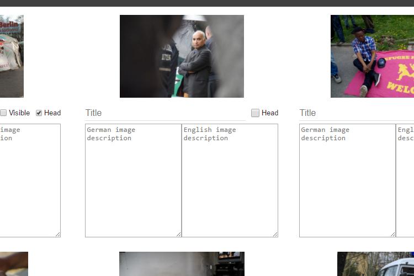The width and height of the screenshot is (414, 276).
Task: Open the Berlin tent photo
Action: coord(12,56)
